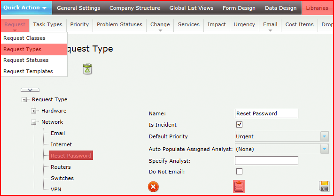Screen dimensions: 334x196
Task: Toggle the Is Incident checkbox
Action: [x=239, y=125]
